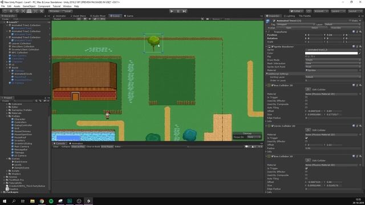Image resolution: width=365 pixels, height=205 pixels.
Task: Click the Step frame button
Action: click(184, 11)
